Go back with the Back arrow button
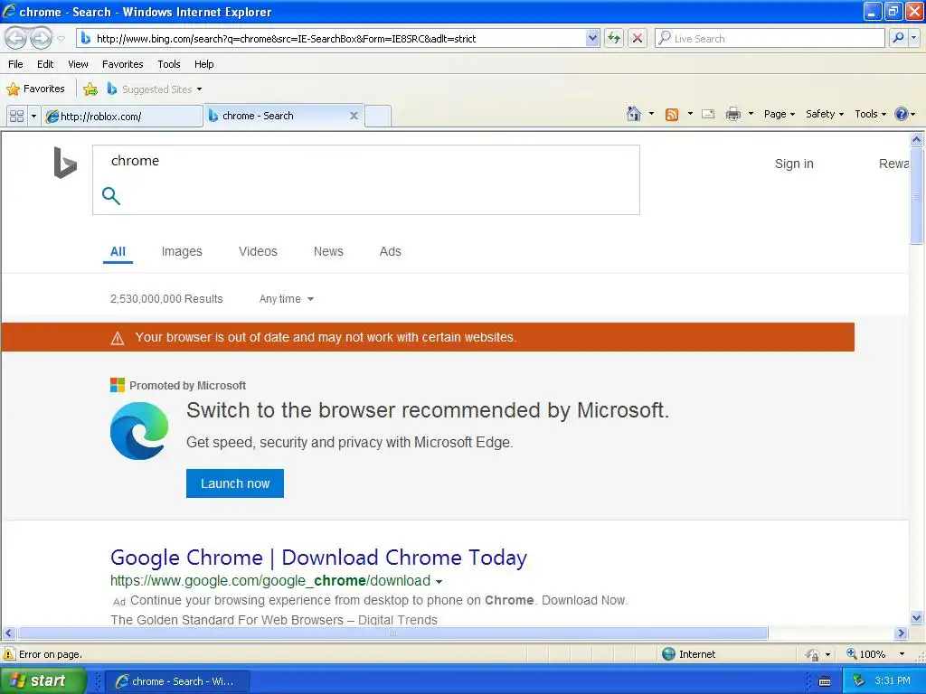This screenshot has width=926, height=694. [16, 38]
